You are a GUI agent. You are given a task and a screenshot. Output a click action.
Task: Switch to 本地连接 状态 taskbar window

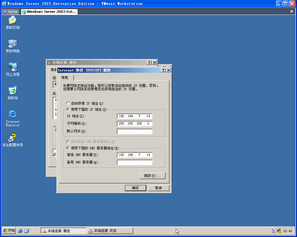pos(110,231)
